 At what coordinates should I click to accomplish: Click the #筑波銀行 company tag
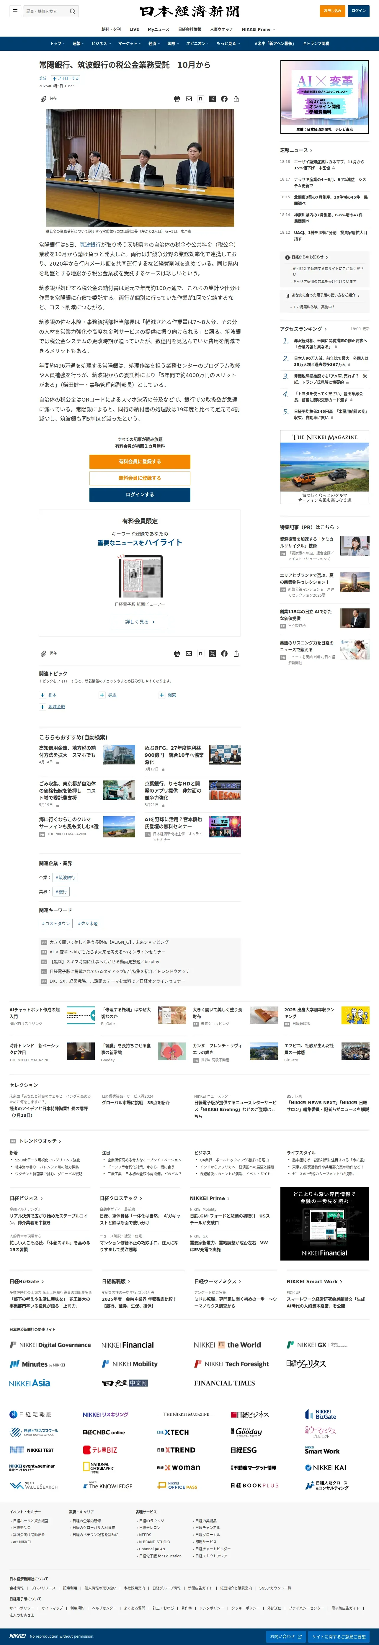65,878
